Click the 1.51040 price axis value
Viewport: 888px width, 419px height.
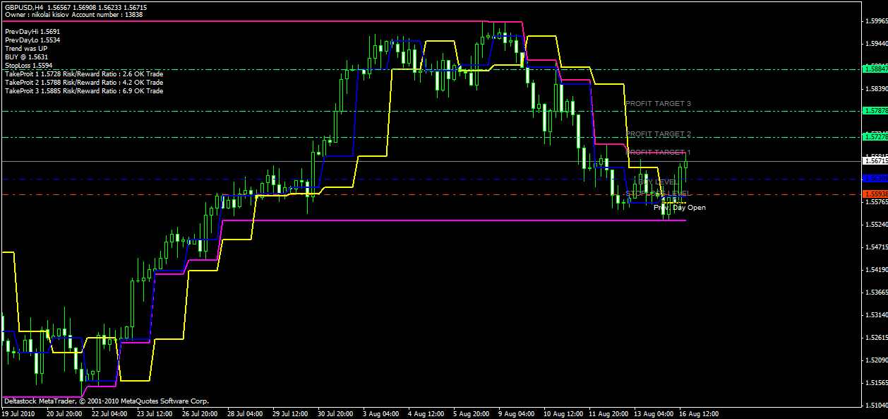tap(876, 406)
